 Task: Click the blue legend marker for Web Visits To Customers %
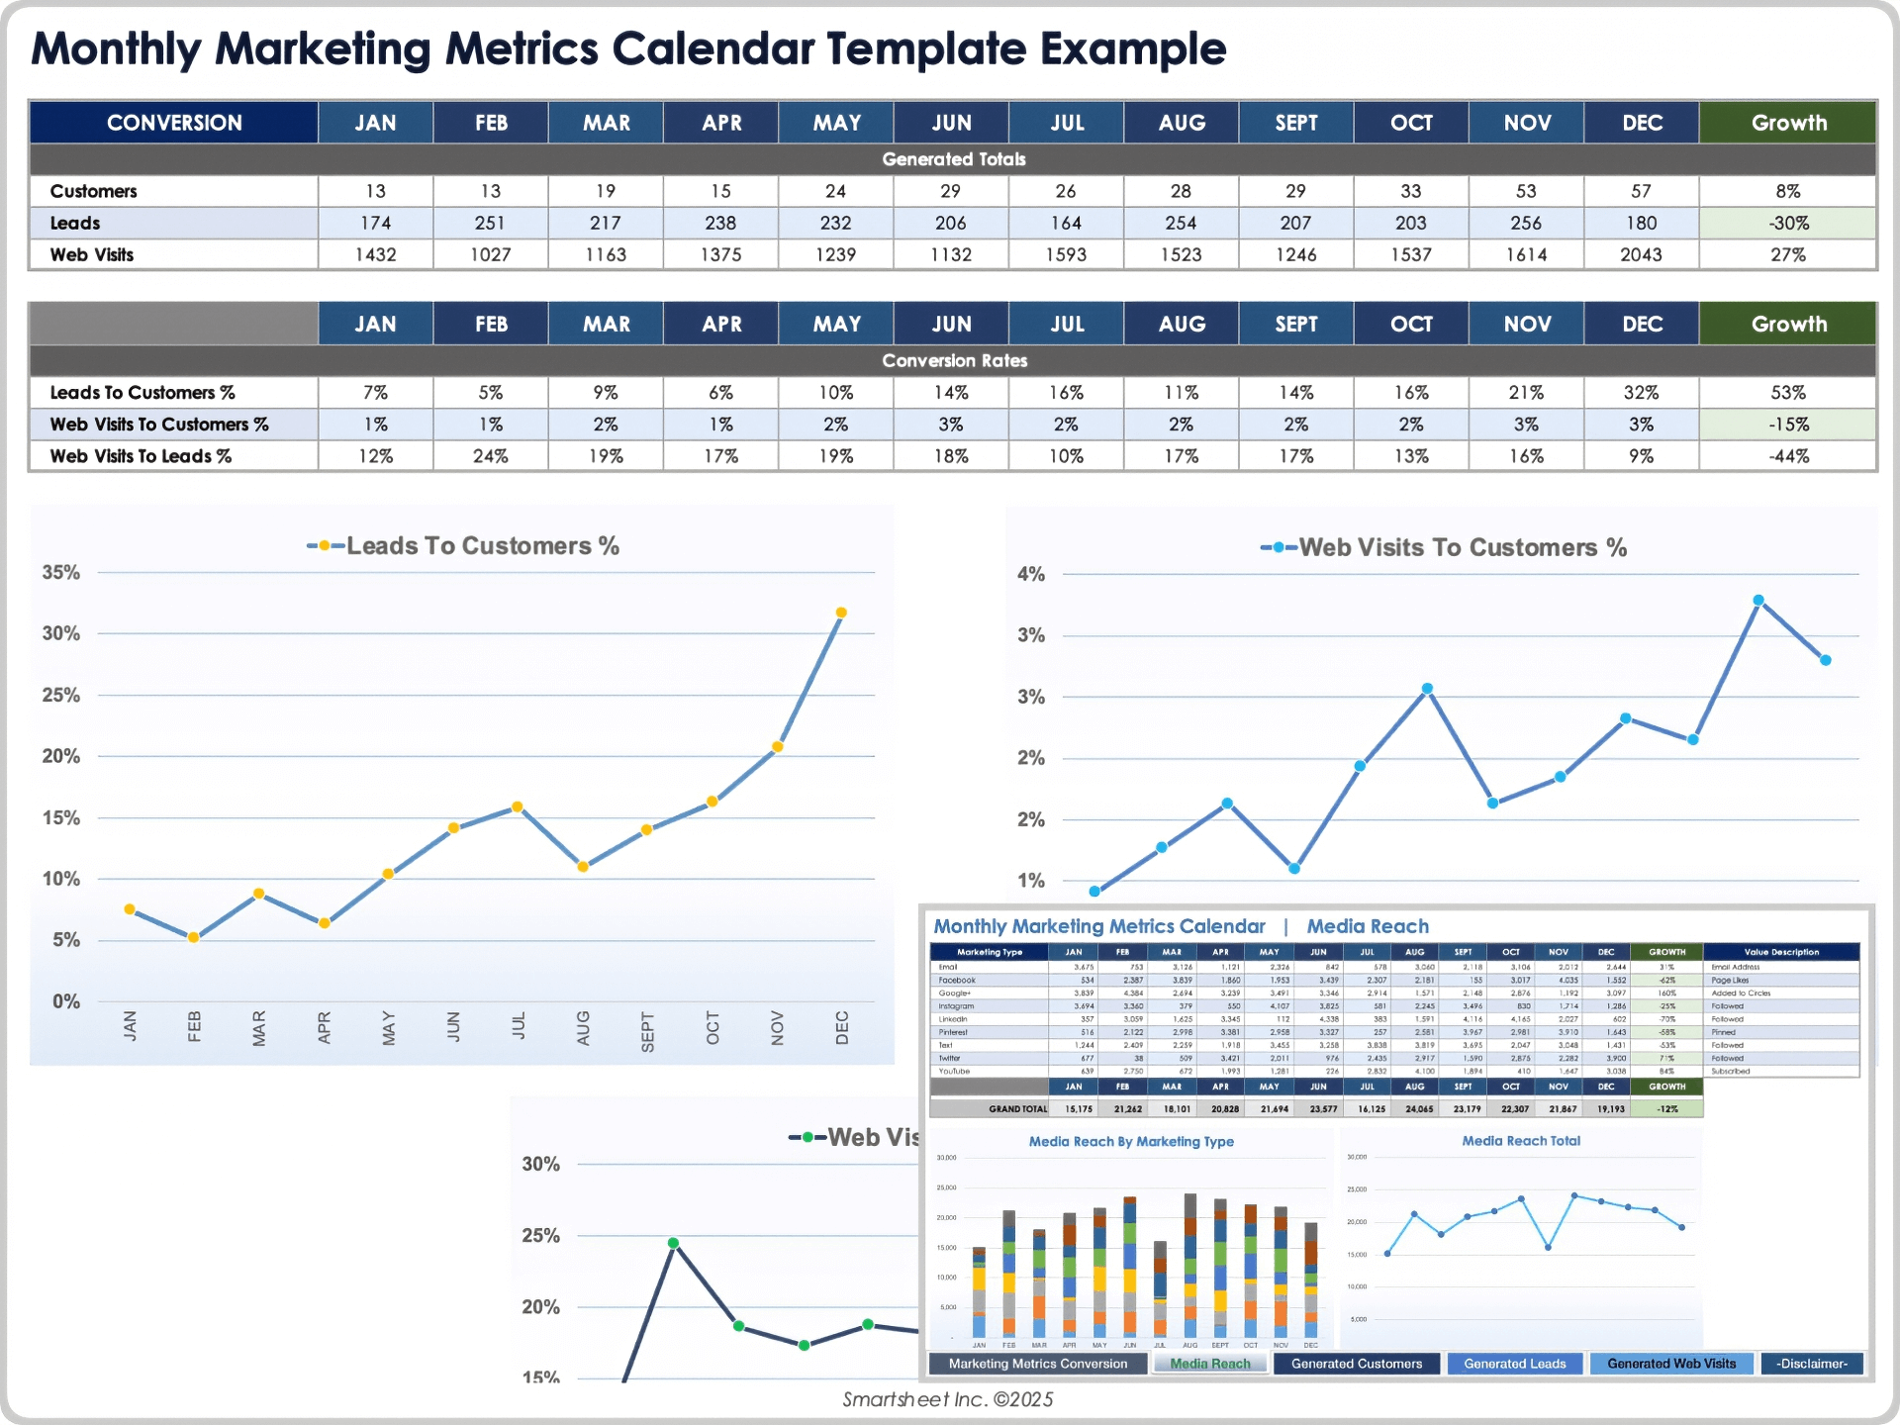[x=1279, y=548]
